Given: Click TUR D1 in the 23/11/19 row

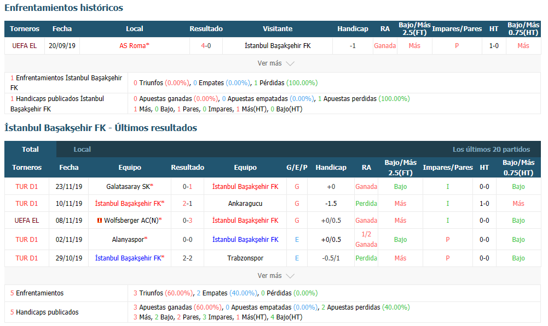Looking at the screenshot, I should [27, 187].
